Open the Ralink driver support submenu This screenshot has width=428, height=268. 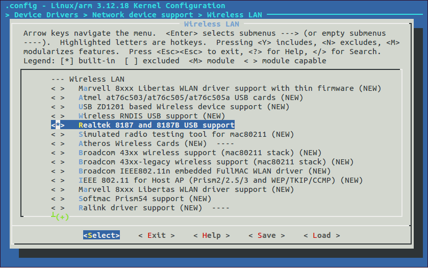pyautogui.click(x=140, y=208)
